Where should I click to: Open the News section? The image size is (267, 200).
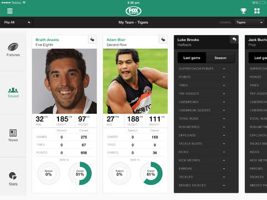pyautogui.click(x=13, y=136)
